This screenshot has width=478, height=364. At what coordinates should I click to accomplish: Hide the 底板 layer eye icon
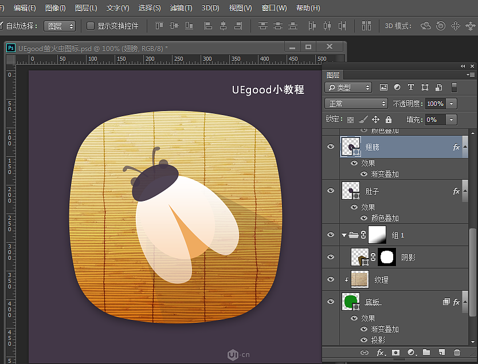(x=331, y=302)
